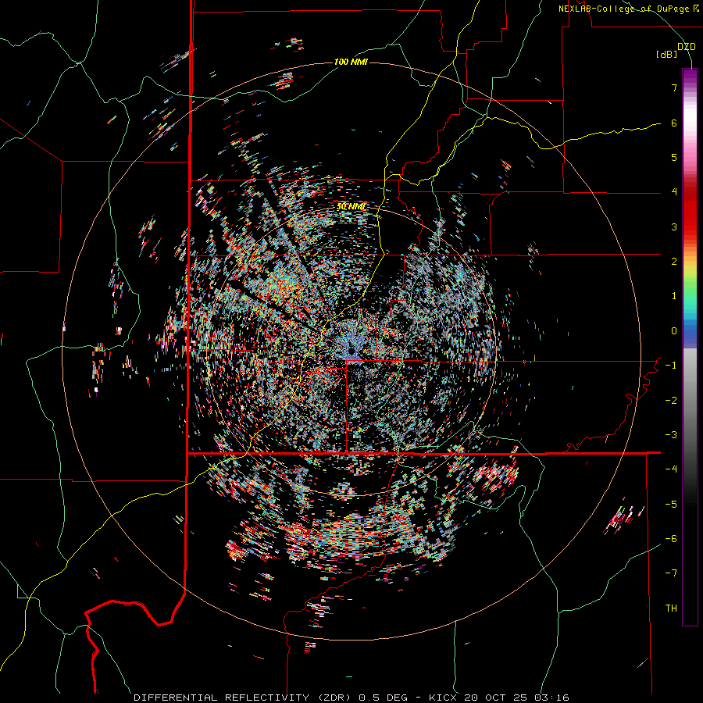Select the -1 label on the dB scale
Screen dimensions: 703x703
coord(671,366)
